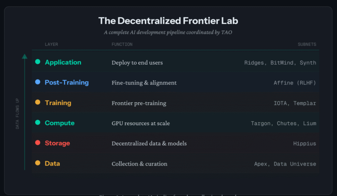Open the Compute layer label

60,123
